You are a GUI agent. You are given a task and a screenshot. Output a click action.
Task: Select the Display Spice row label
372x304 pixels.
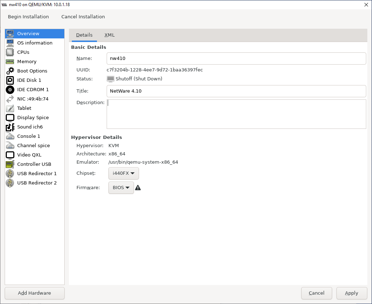[x=33, y=118]
